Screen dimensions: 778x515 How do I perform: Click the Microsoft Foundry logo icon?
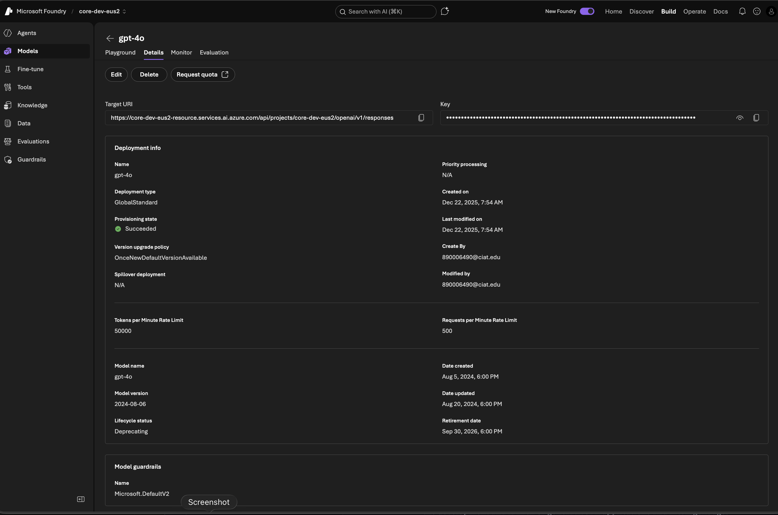click(x=8, y=12)
